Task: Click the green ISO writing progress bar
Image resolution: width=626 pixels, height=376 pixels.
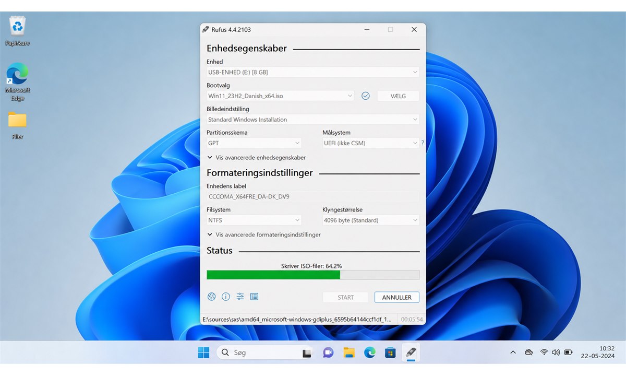Action: click(x=313, y=275)
